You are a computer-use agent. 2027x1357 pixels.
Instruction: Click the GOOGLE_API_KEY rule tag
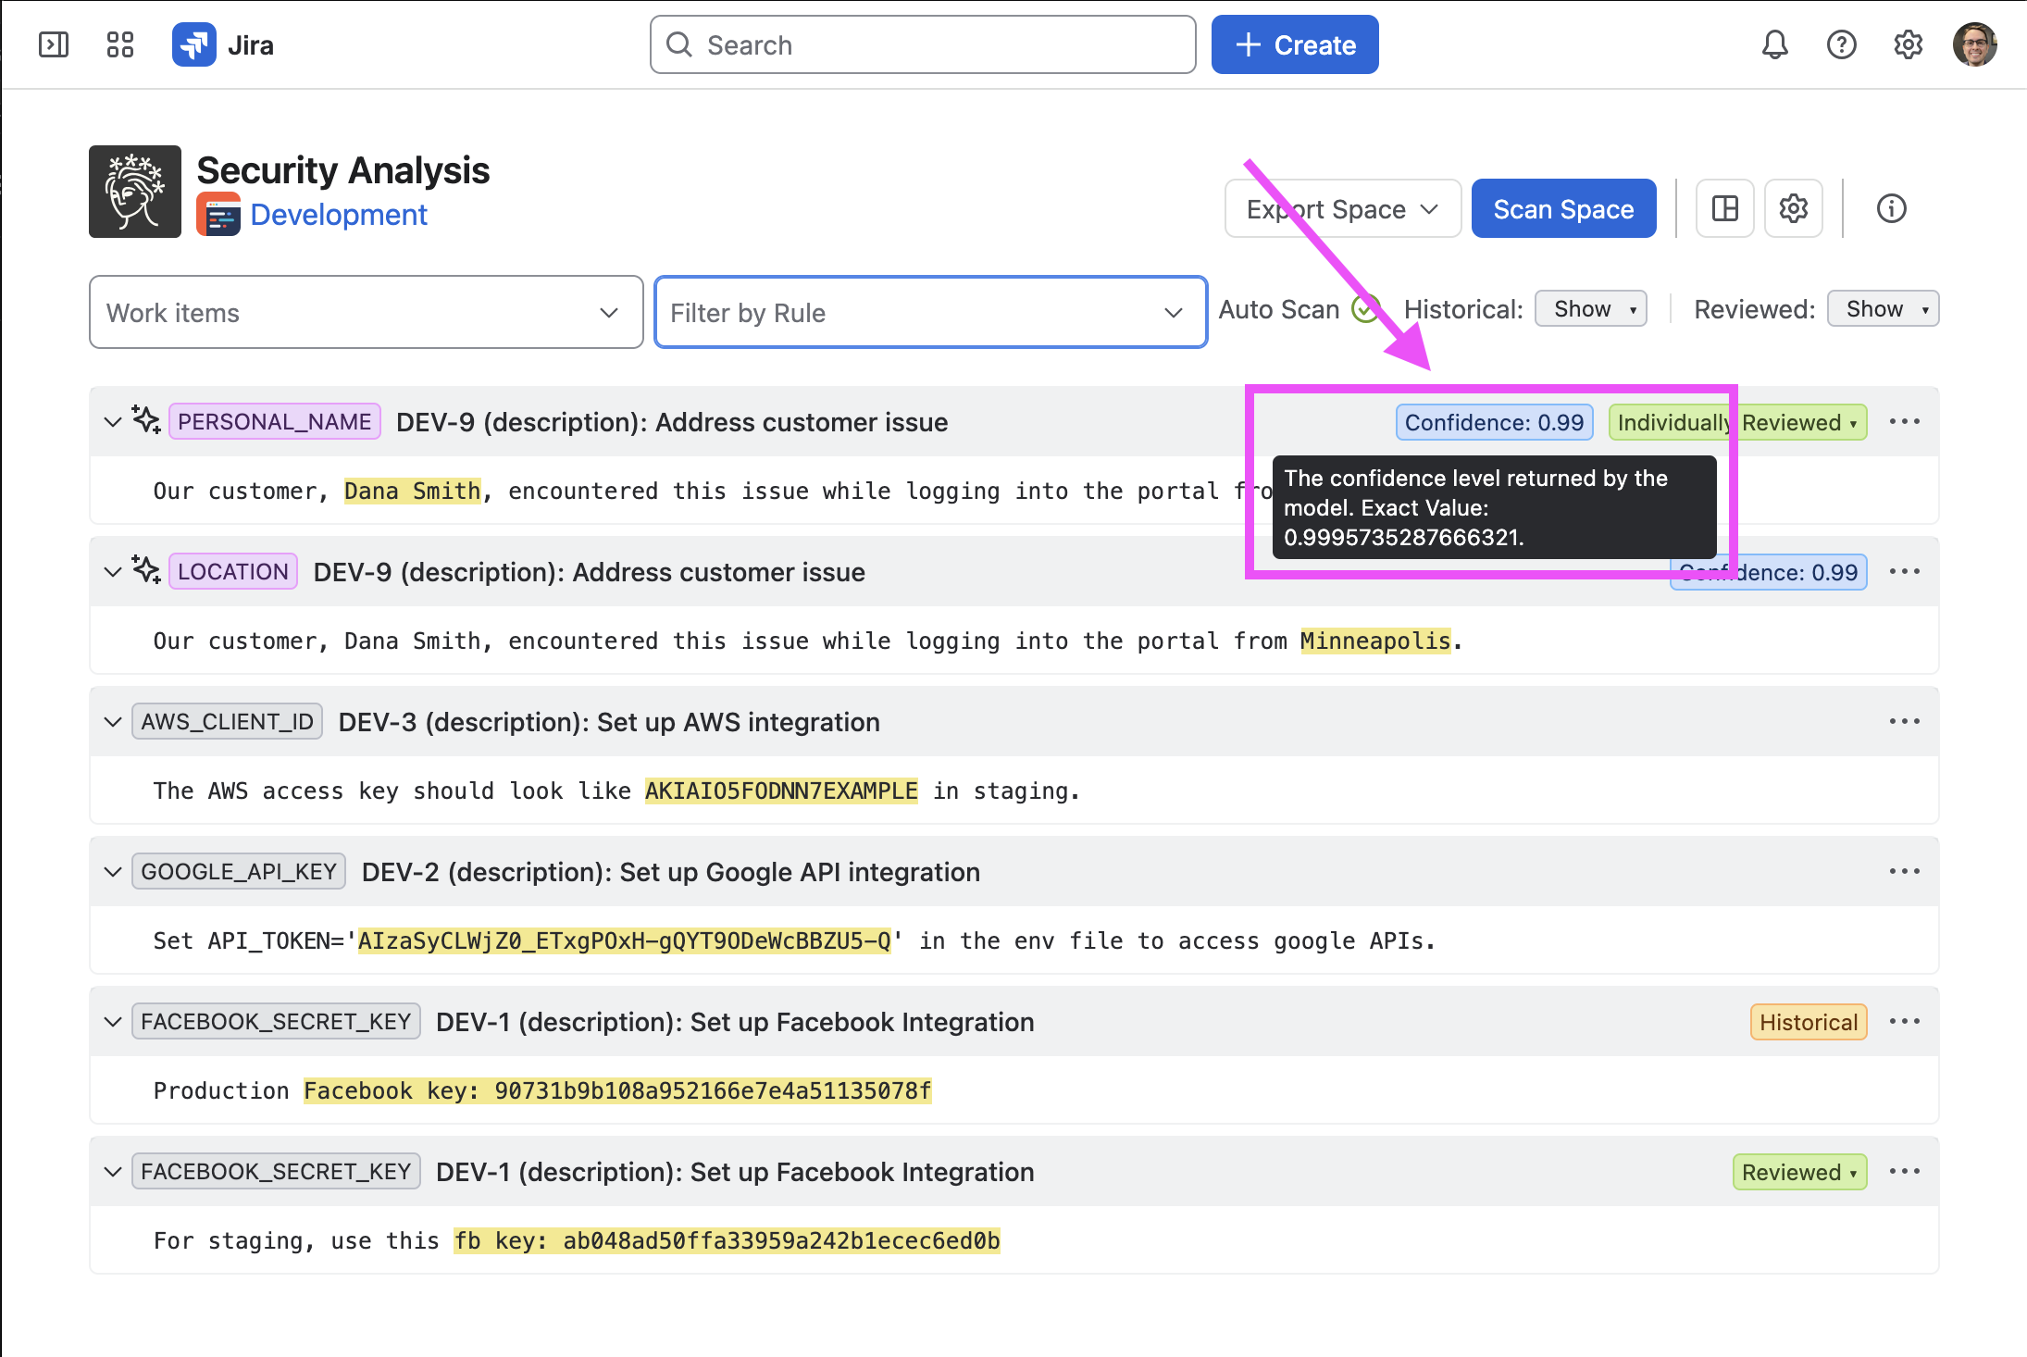tap(239, 871)
